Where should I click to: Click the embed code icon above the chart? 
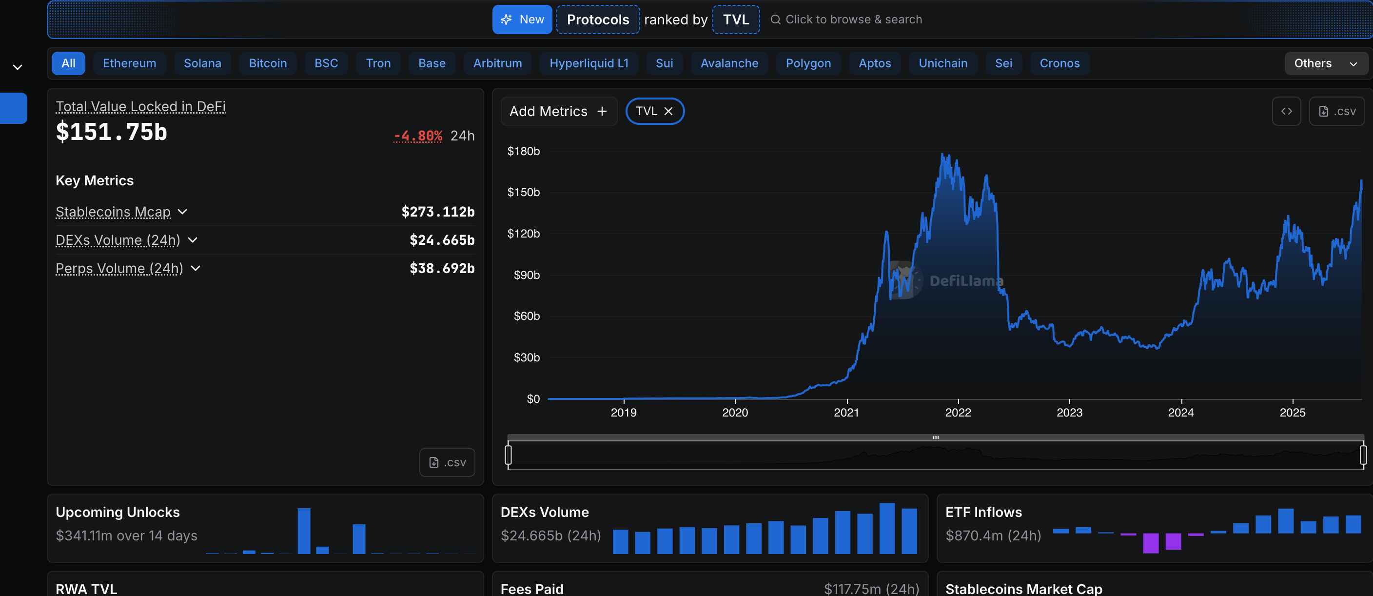click(x=1286, y=111)
